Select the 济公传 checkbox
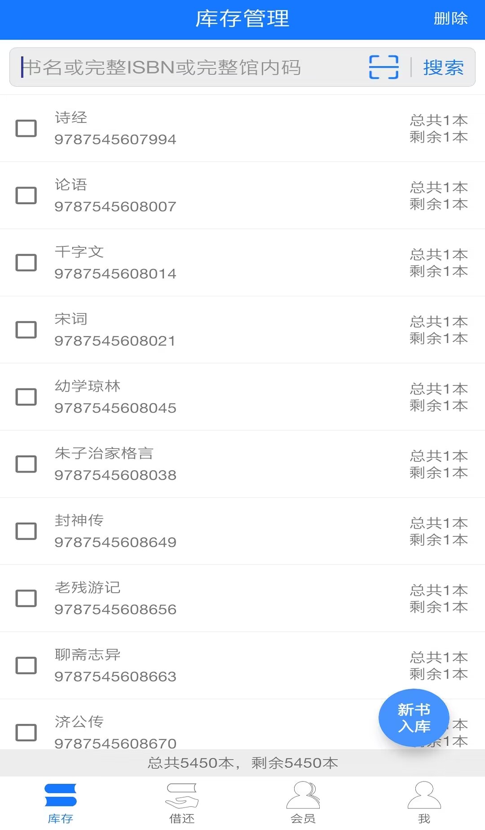This screenshot has width=485, height=830. point(26,732)
